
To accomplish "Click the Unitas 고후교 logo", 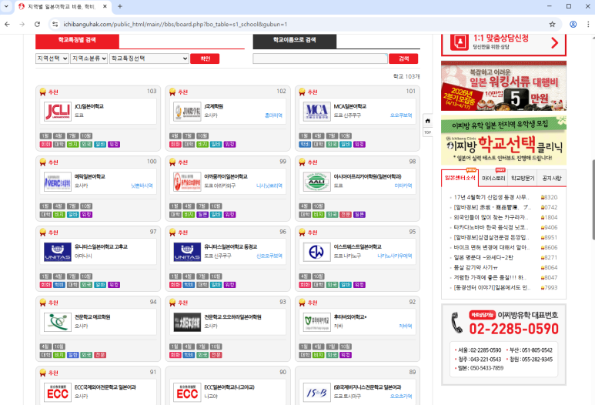I will click(58, 251).
